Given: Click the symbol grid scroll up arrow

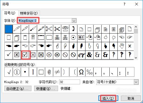Looking at the screenshot, I should pos(136,27).
